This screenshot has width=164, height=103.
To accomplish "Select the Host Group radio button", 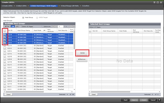I will [x=23, y=17].
